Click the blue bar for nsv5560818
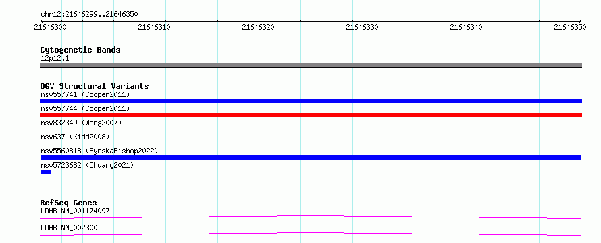The width and height of the screenshot is (601, 243). pos(311,158)
